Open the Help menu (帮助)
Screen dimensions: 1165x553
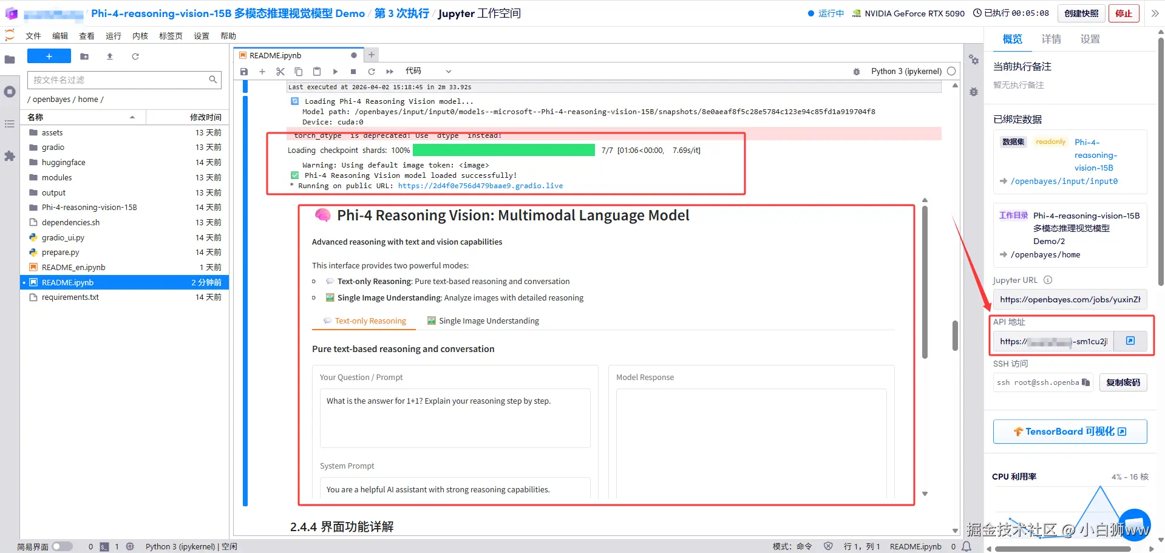click(228, 36)
